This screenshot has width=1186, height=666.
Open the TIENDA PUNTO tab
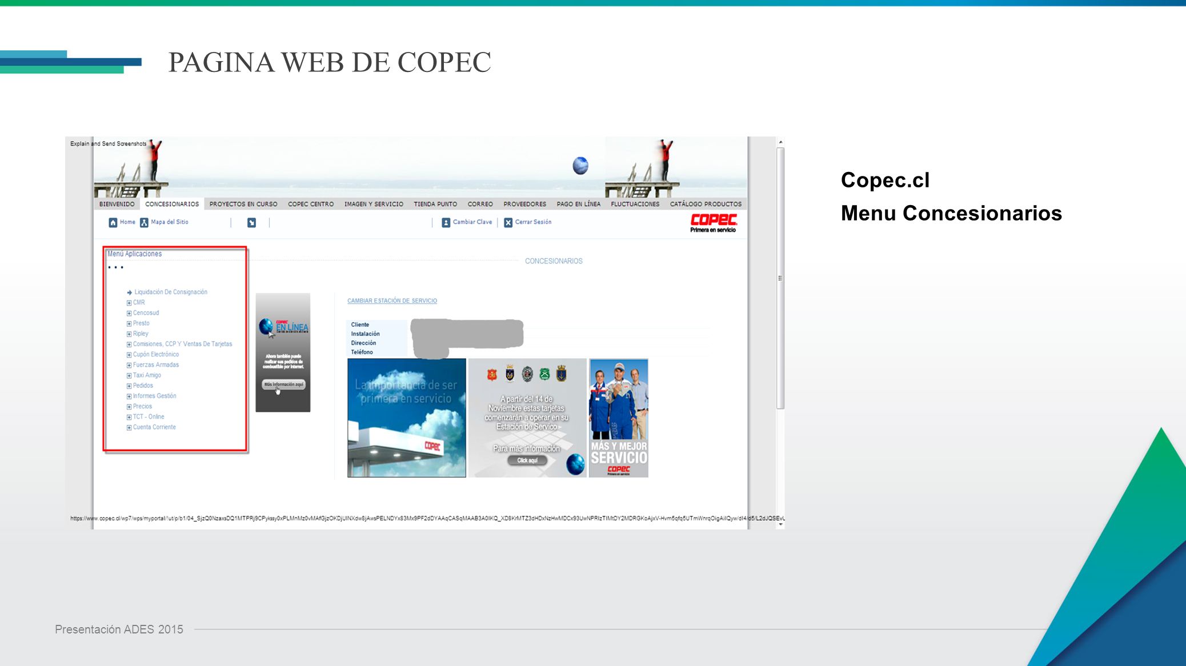coord(435,204)
